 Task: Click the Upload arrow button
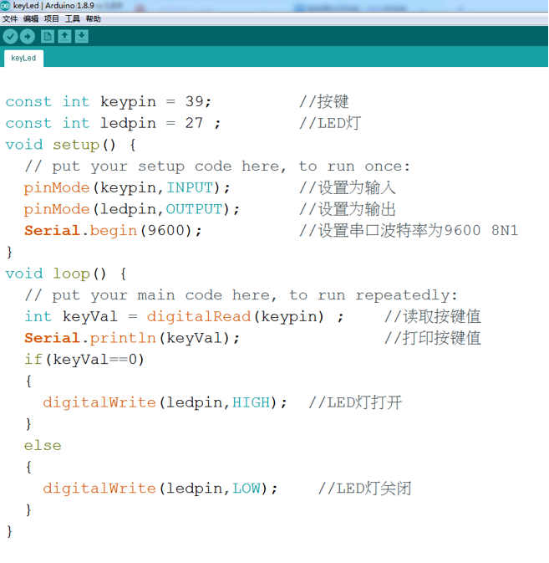[x=28, y=36]
